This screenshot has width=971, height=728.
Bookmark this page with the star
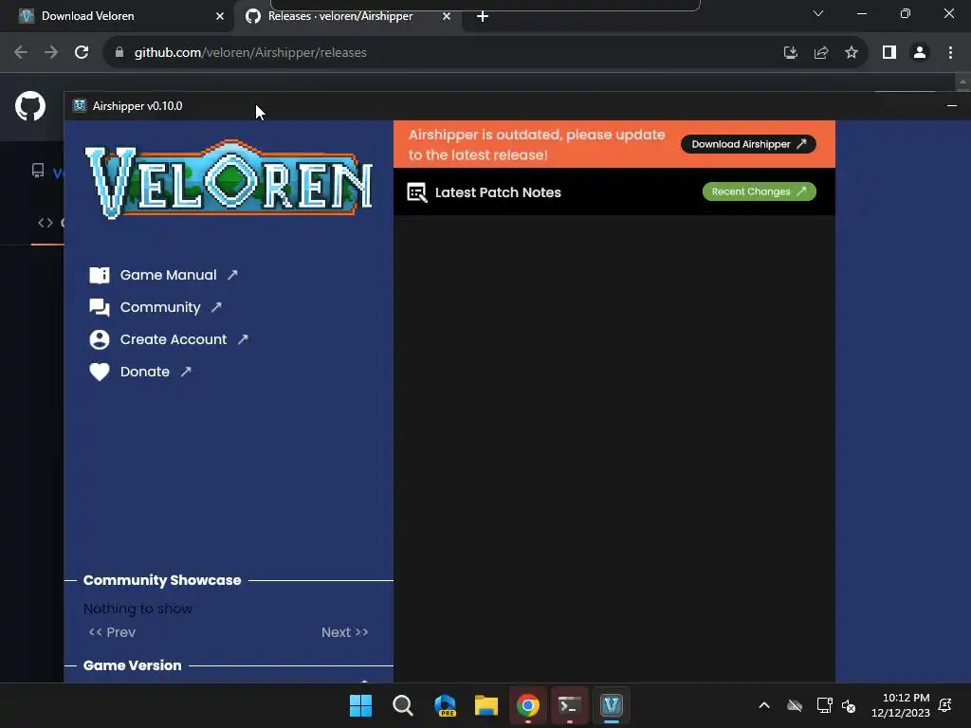tap(852, 53)
